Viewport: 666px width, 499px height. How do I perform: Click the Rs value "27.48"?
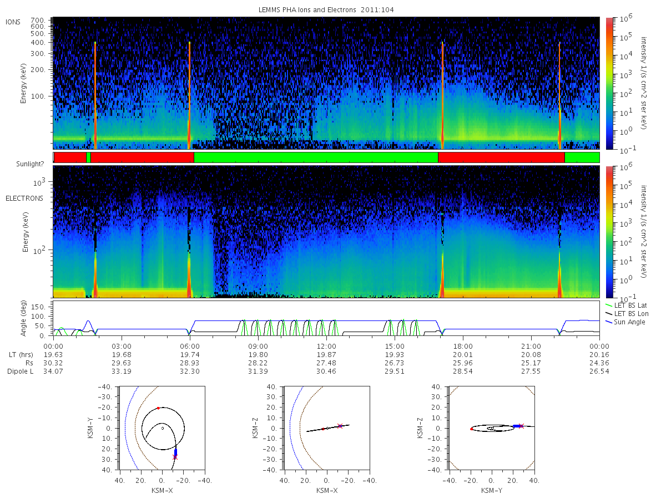326,363
